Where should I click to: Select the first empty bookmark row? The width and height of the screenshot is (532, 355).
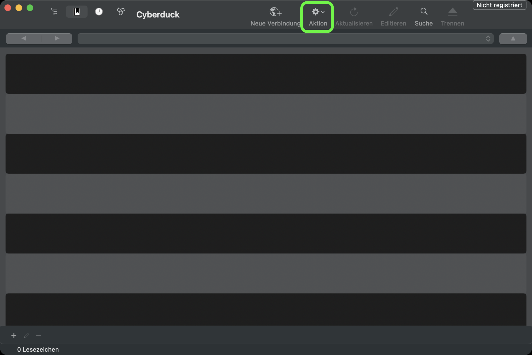pos(266,74)
